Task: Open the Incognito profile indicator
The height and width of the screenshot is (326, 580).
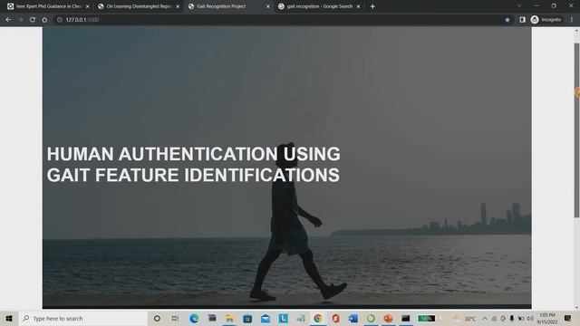Action: coord(546,20)
